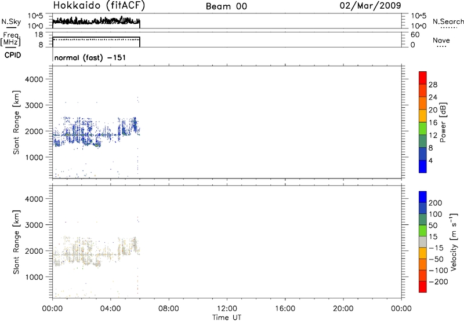Click the noise trace in N.Sky panel
The width and height of the screenshot is (464, 321).
click(x=96, y=21)
